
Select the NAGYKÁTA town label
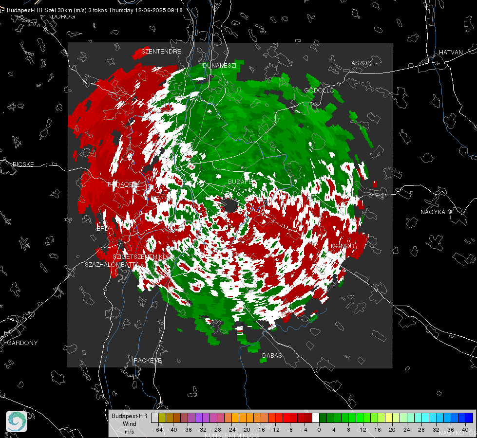click(437, 212)
